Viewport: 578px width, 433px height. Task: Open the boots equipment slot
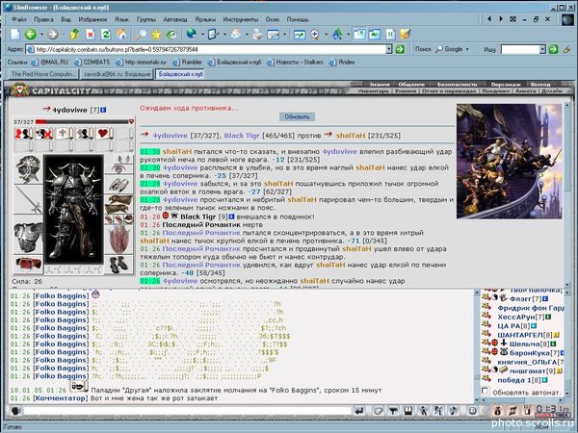(x=117, y=266)
